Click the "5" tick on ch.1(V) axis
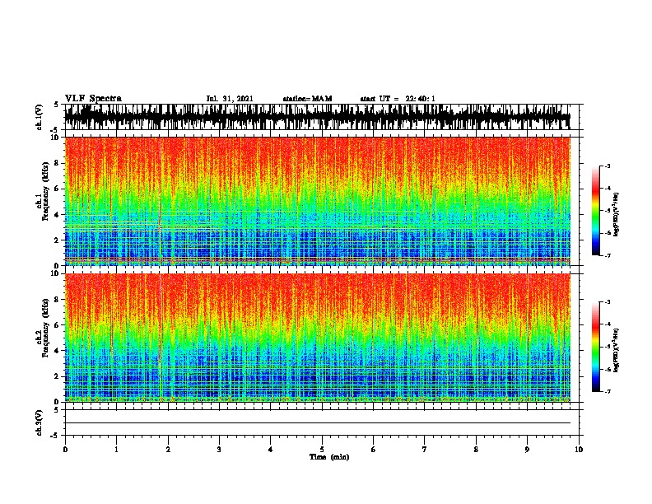This screenshot has width=652, height=504. tap(56, 105)
